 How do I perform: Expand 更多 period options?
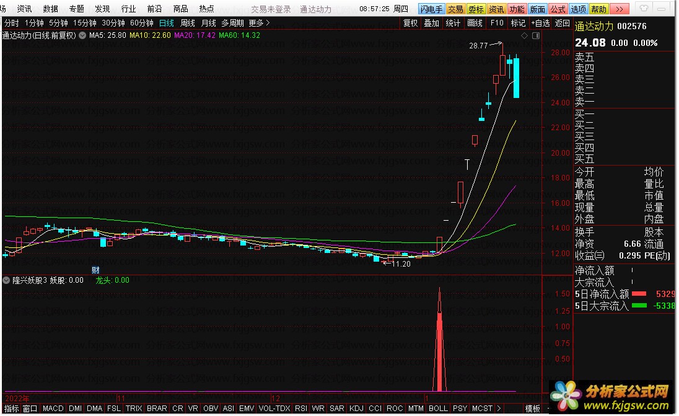(x=259, y=23)
